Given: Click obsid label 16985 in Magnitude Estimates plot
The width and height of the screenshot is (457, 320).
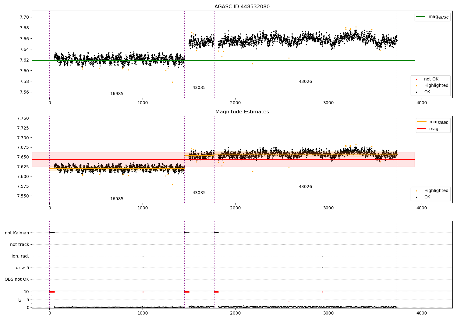Looking at the screenshot, I should click(117, 199).
